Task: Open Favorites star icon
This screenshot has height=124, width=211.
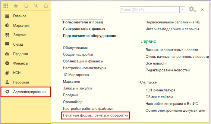Action: click(x=16, y=6)
